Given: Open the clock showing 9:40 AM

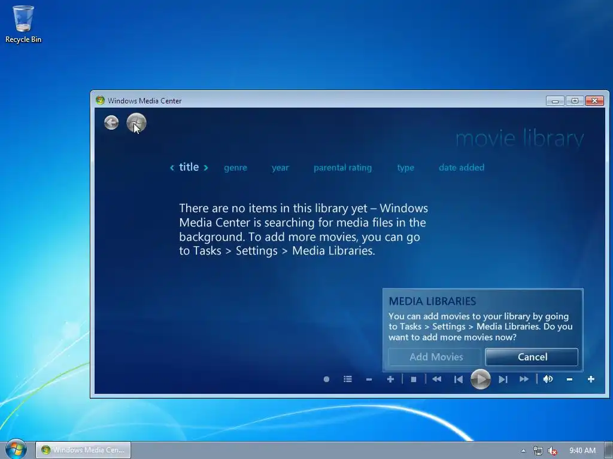Looking at the screenshot, I should [x=582, y=451].
